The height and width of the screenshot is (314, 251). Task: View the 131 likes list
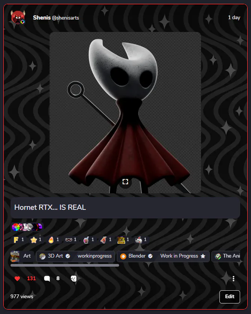(x=32, y=279)
